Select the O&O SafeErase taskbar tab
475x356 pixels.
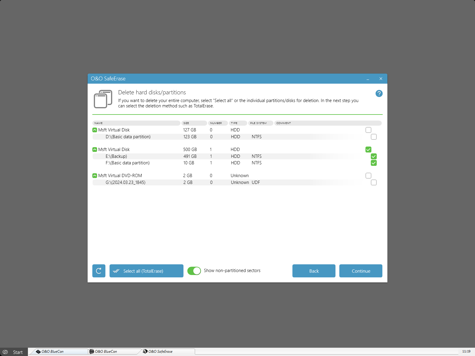tap(168, 352)
